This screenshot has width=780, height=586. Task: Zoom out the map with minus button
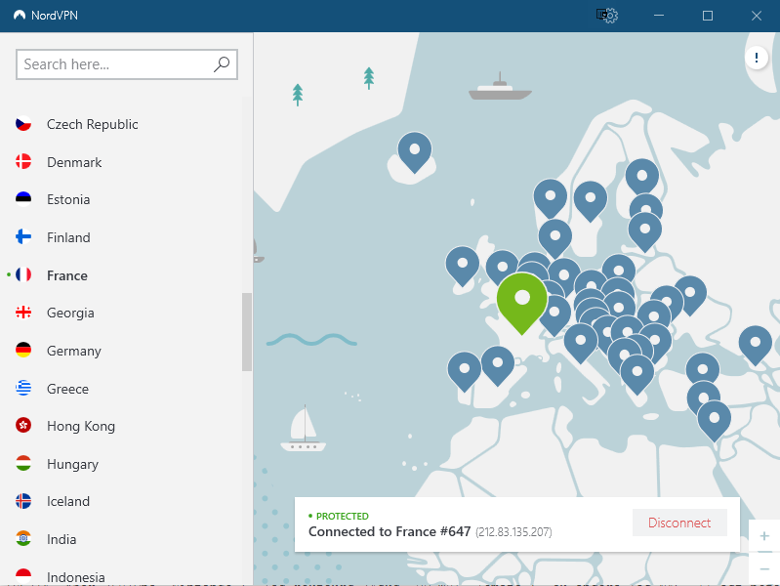[764, 568]
